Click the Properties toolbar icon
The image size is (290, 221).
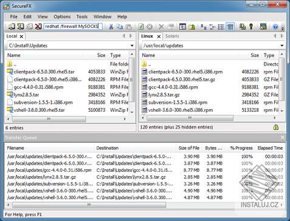click(x=171, y=27)
